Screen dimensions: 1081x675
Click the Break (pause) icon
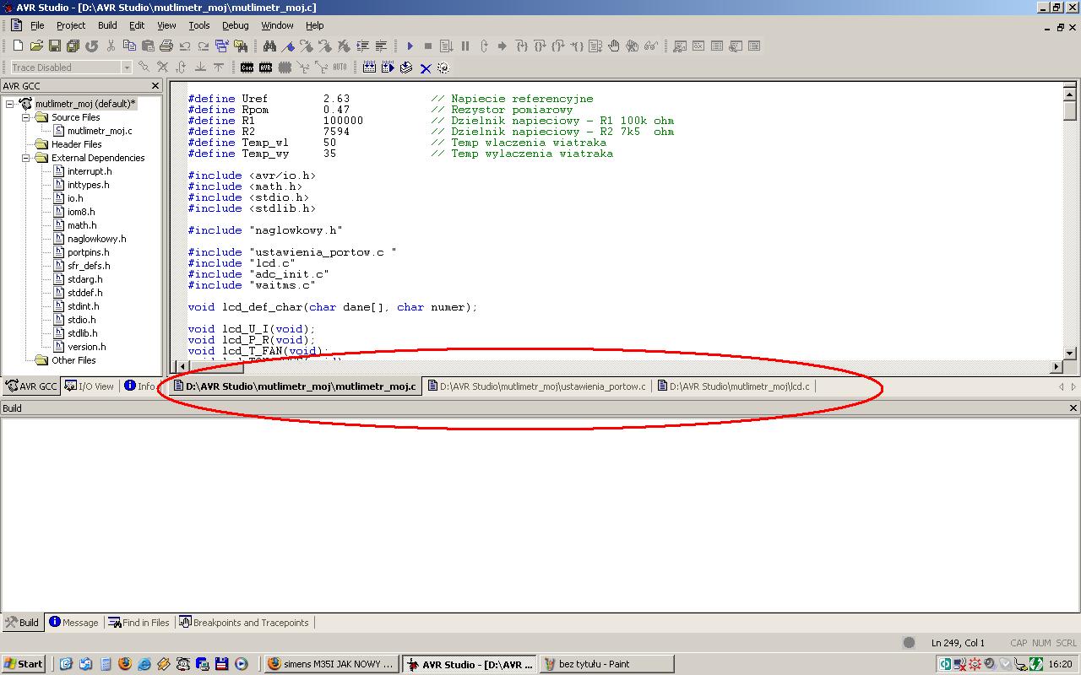click(x=465, y=46)
